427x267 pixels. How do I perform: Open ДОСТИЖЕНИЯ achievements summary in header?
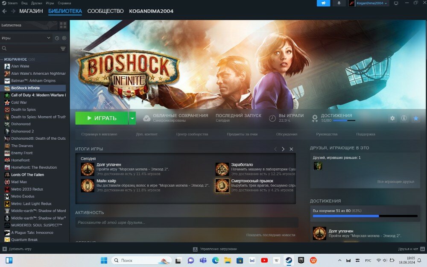pyautogui.click(x=336, y=115)
